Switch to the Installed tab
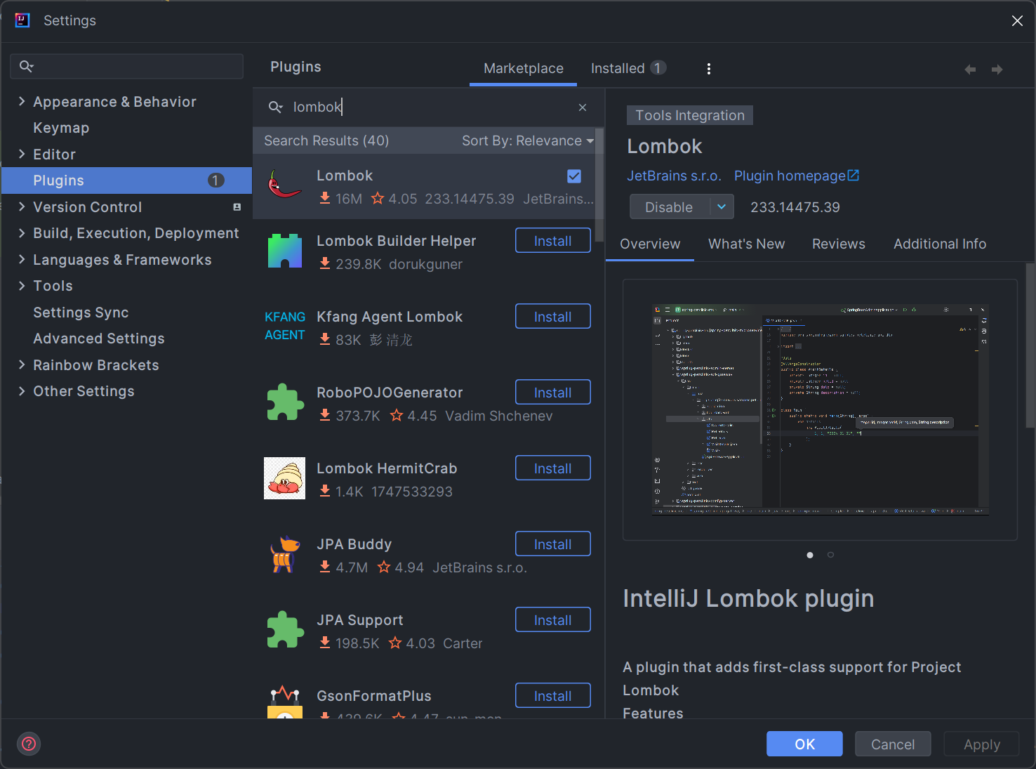1036x769 pixels. point(628,68)
